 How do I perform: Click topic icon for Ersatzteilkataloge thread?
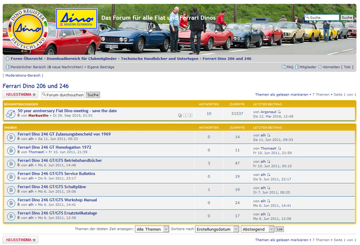pyautogui.click(x=11, y=215)
